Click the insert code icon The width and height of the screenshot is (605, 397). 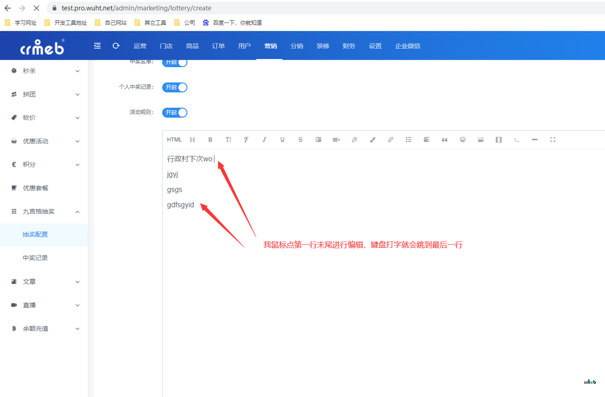517,140
